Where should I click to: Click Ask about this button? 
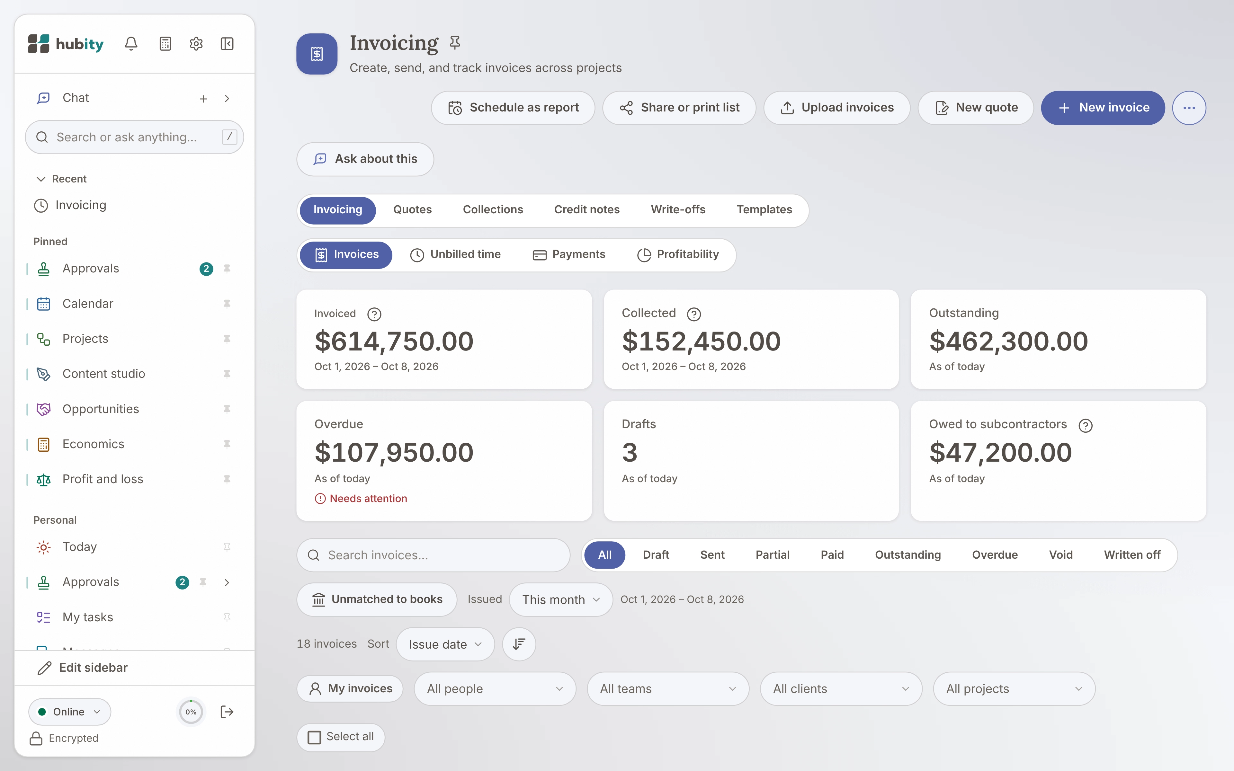(365, 159)
